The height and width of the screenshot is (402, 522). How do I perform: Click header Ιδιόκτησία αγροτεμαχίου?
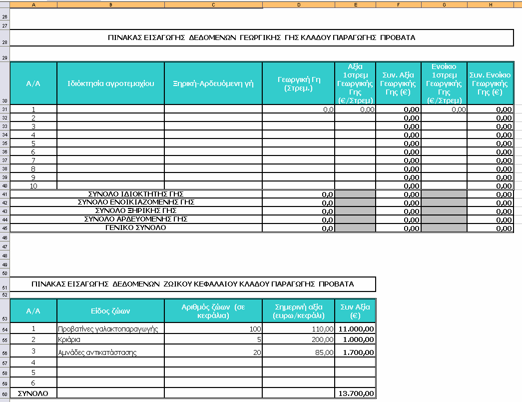110,83
